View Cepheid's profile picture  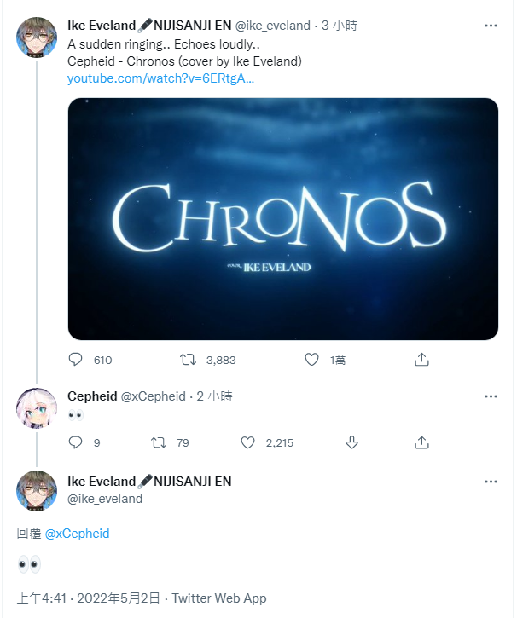coord(37,408)
